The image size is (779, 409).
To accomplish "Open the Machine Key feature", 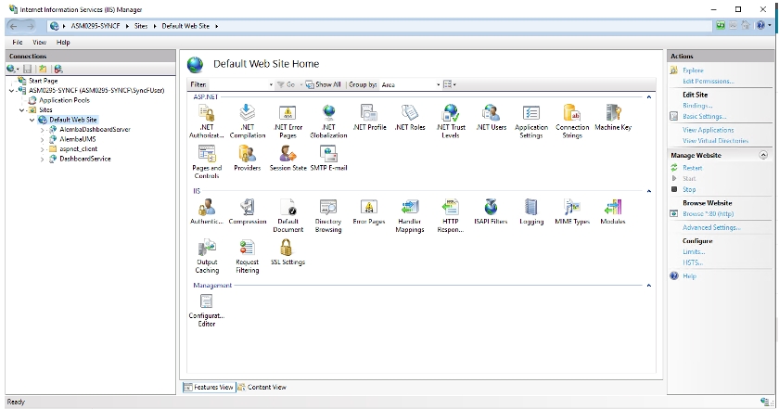I will [x=613, y=114].
